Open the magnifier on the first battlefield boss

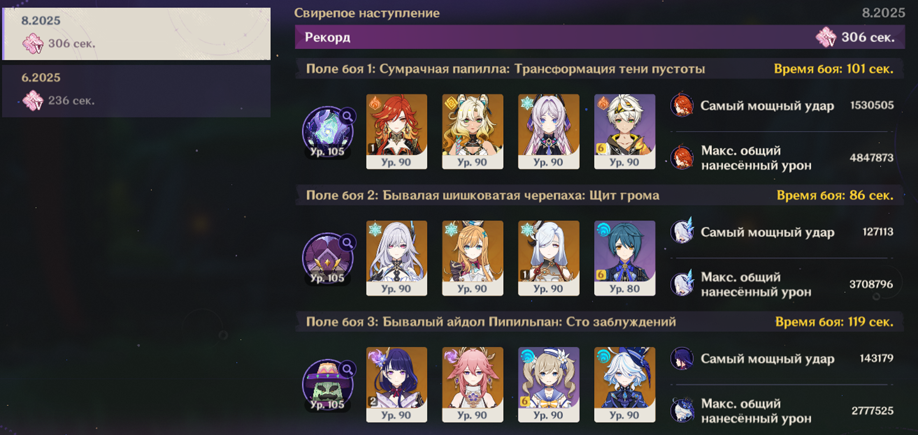(x=347, y=116)
